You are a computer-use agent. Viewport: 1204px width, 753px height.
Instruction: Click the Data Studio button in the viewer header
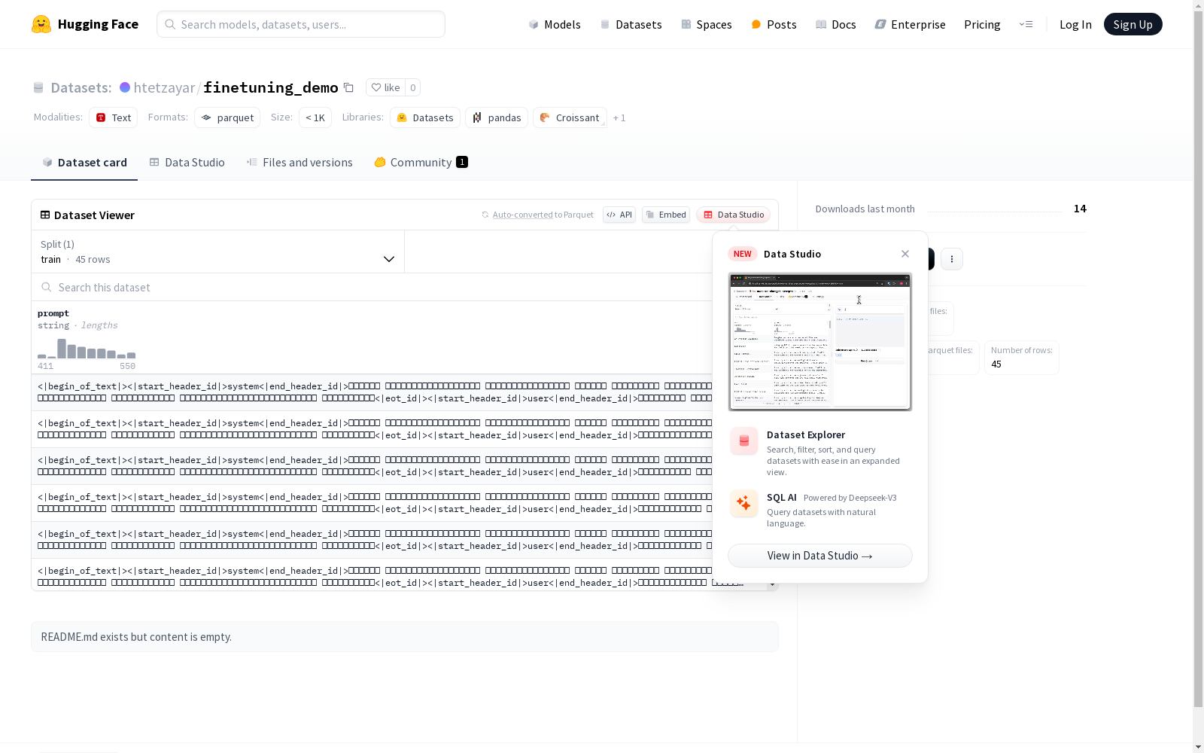click(x=734, y=215)
